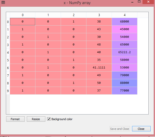Image resolution: width=155 pixels, height=137 pixels.
Task: Select the pink cell containing 45000
Action: coord(124,29)
